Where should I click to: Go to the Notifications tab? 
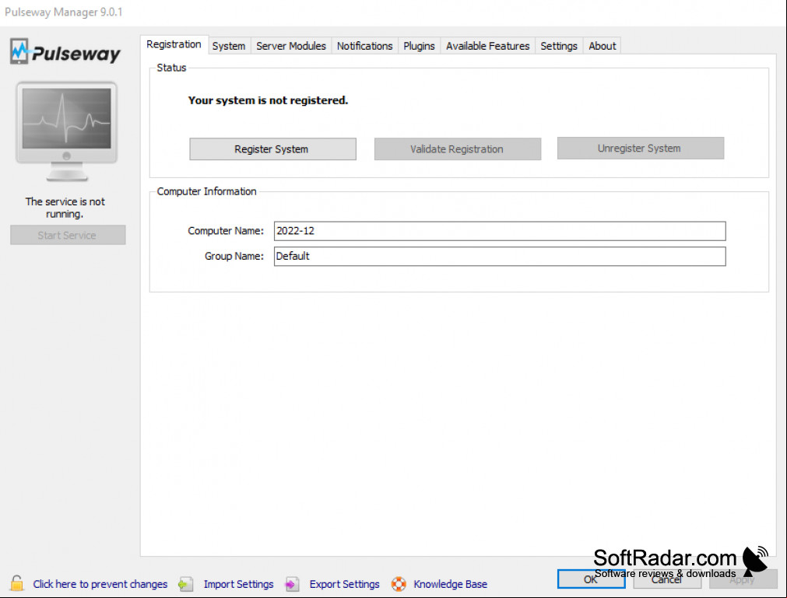[365, 46]
